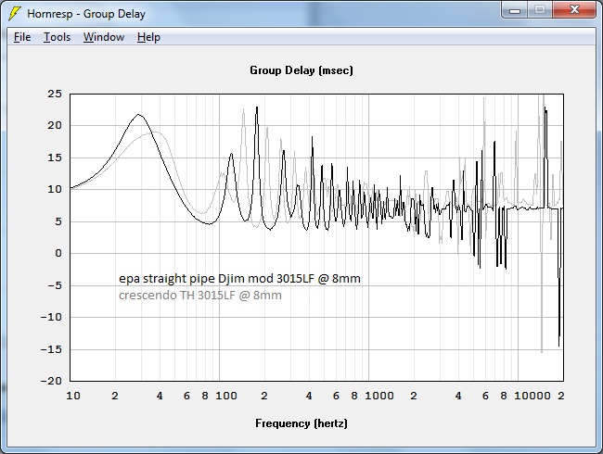Click the 10000 frequency axis label

(x=532, y=396)
